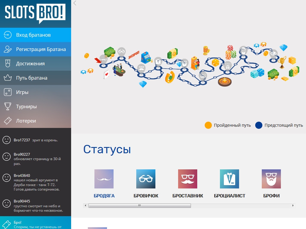Image resolution: width=306 pixels, height=229 pixels.
Task: Select the Бродяга mustache status thumbnail
Action: click(104, 179)
